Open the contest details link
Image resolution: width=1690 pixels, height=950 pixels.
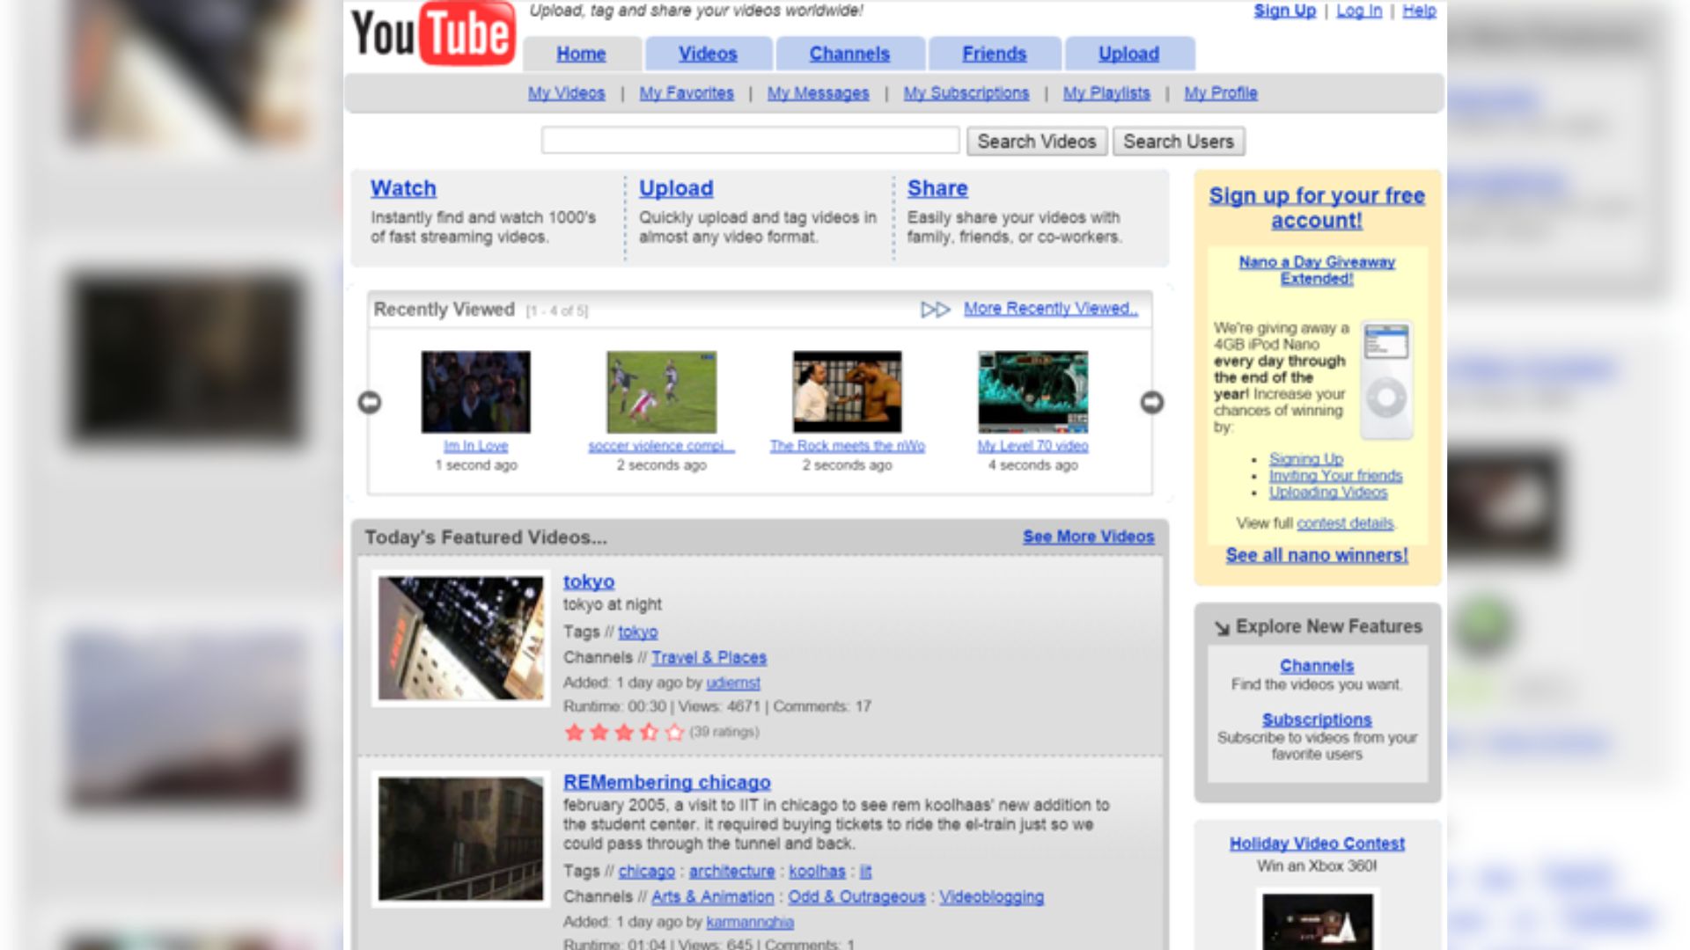coord(1345,522)
